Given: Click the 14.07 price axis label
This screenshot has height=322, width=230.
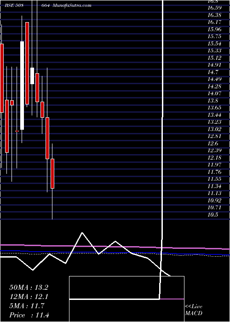Looking at the screenshot, I should (214, 93).
